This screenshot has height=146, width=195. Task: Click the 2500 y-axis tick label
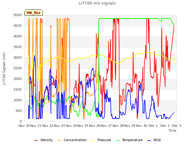18,68
